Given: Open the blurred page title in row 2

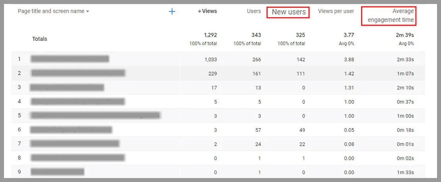Looking at the screenshot, I should 78,73.
